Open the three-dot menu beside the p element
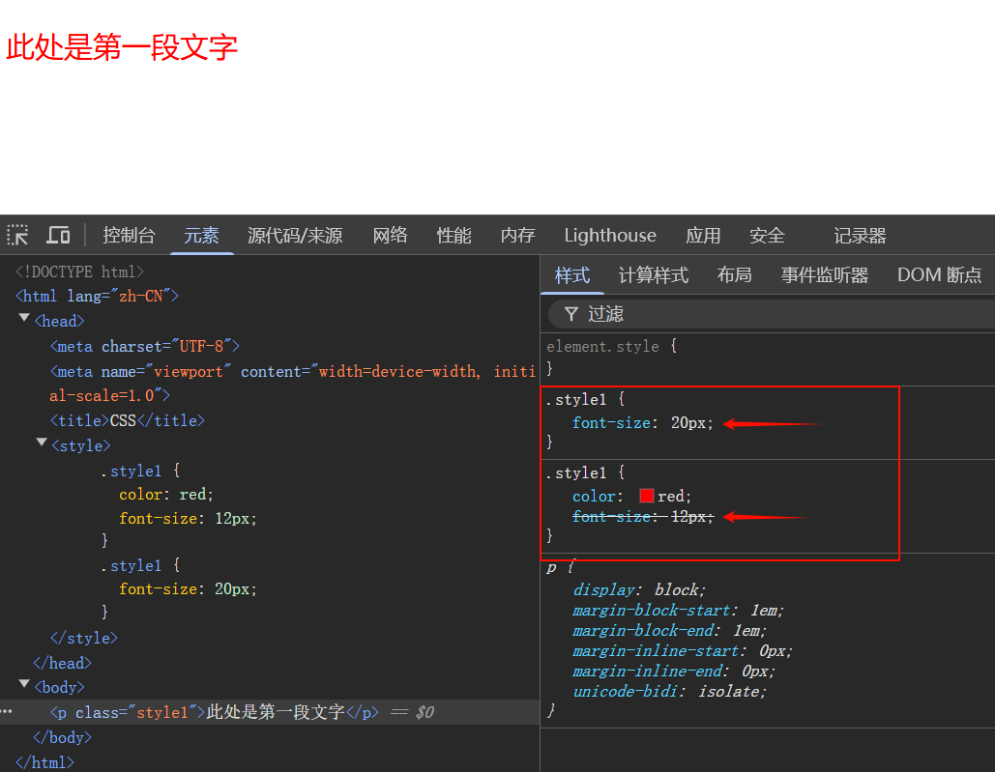This screenshot has width=995, height=772. point(7,712)
